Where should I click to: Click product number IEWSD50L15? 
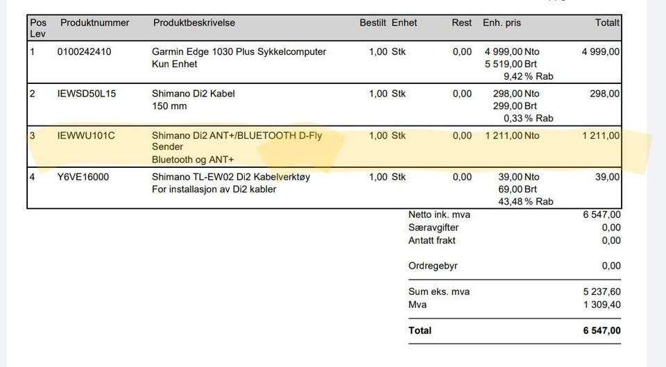[x=83, y=94]
